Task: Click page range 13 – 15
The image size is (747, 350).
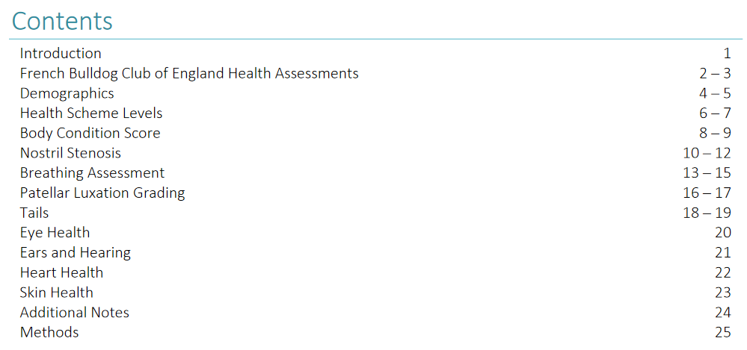Action: tap(707, 173)
